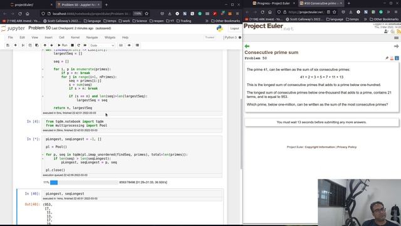Toggle table of contents list icon

coord(137,45)
